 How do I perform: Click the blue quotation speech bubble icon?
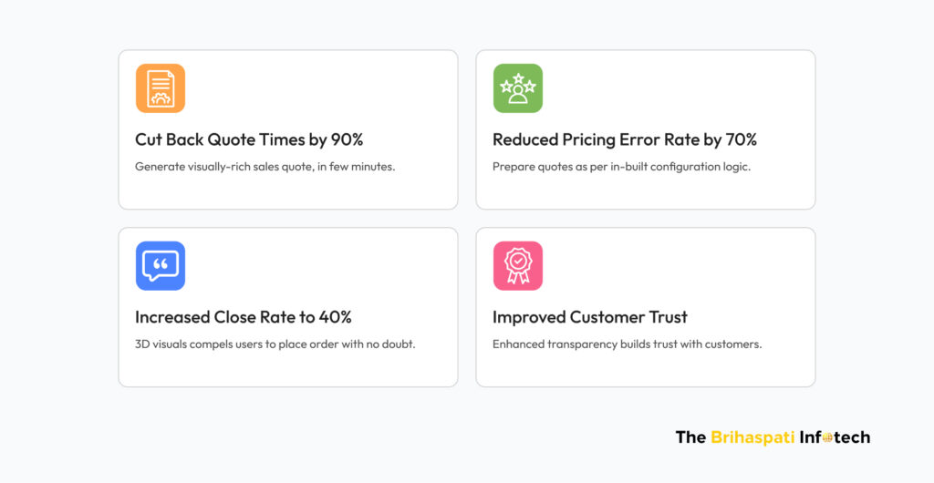pos(160,266)
